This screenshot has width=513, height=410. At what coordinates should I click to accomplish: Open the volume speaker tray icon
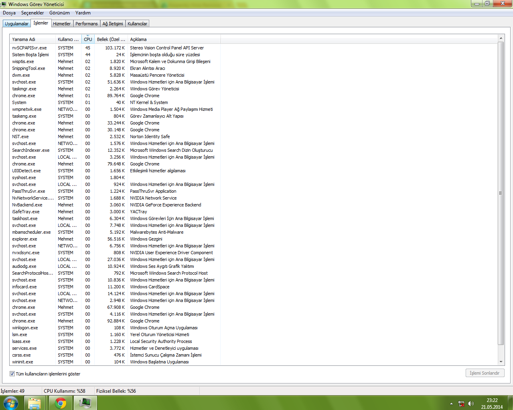click(471, 404)
